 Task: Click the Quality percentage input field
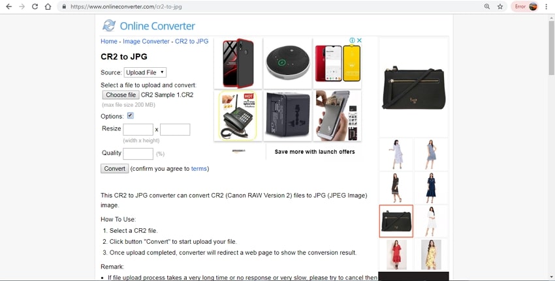click(x=138, y=154)
